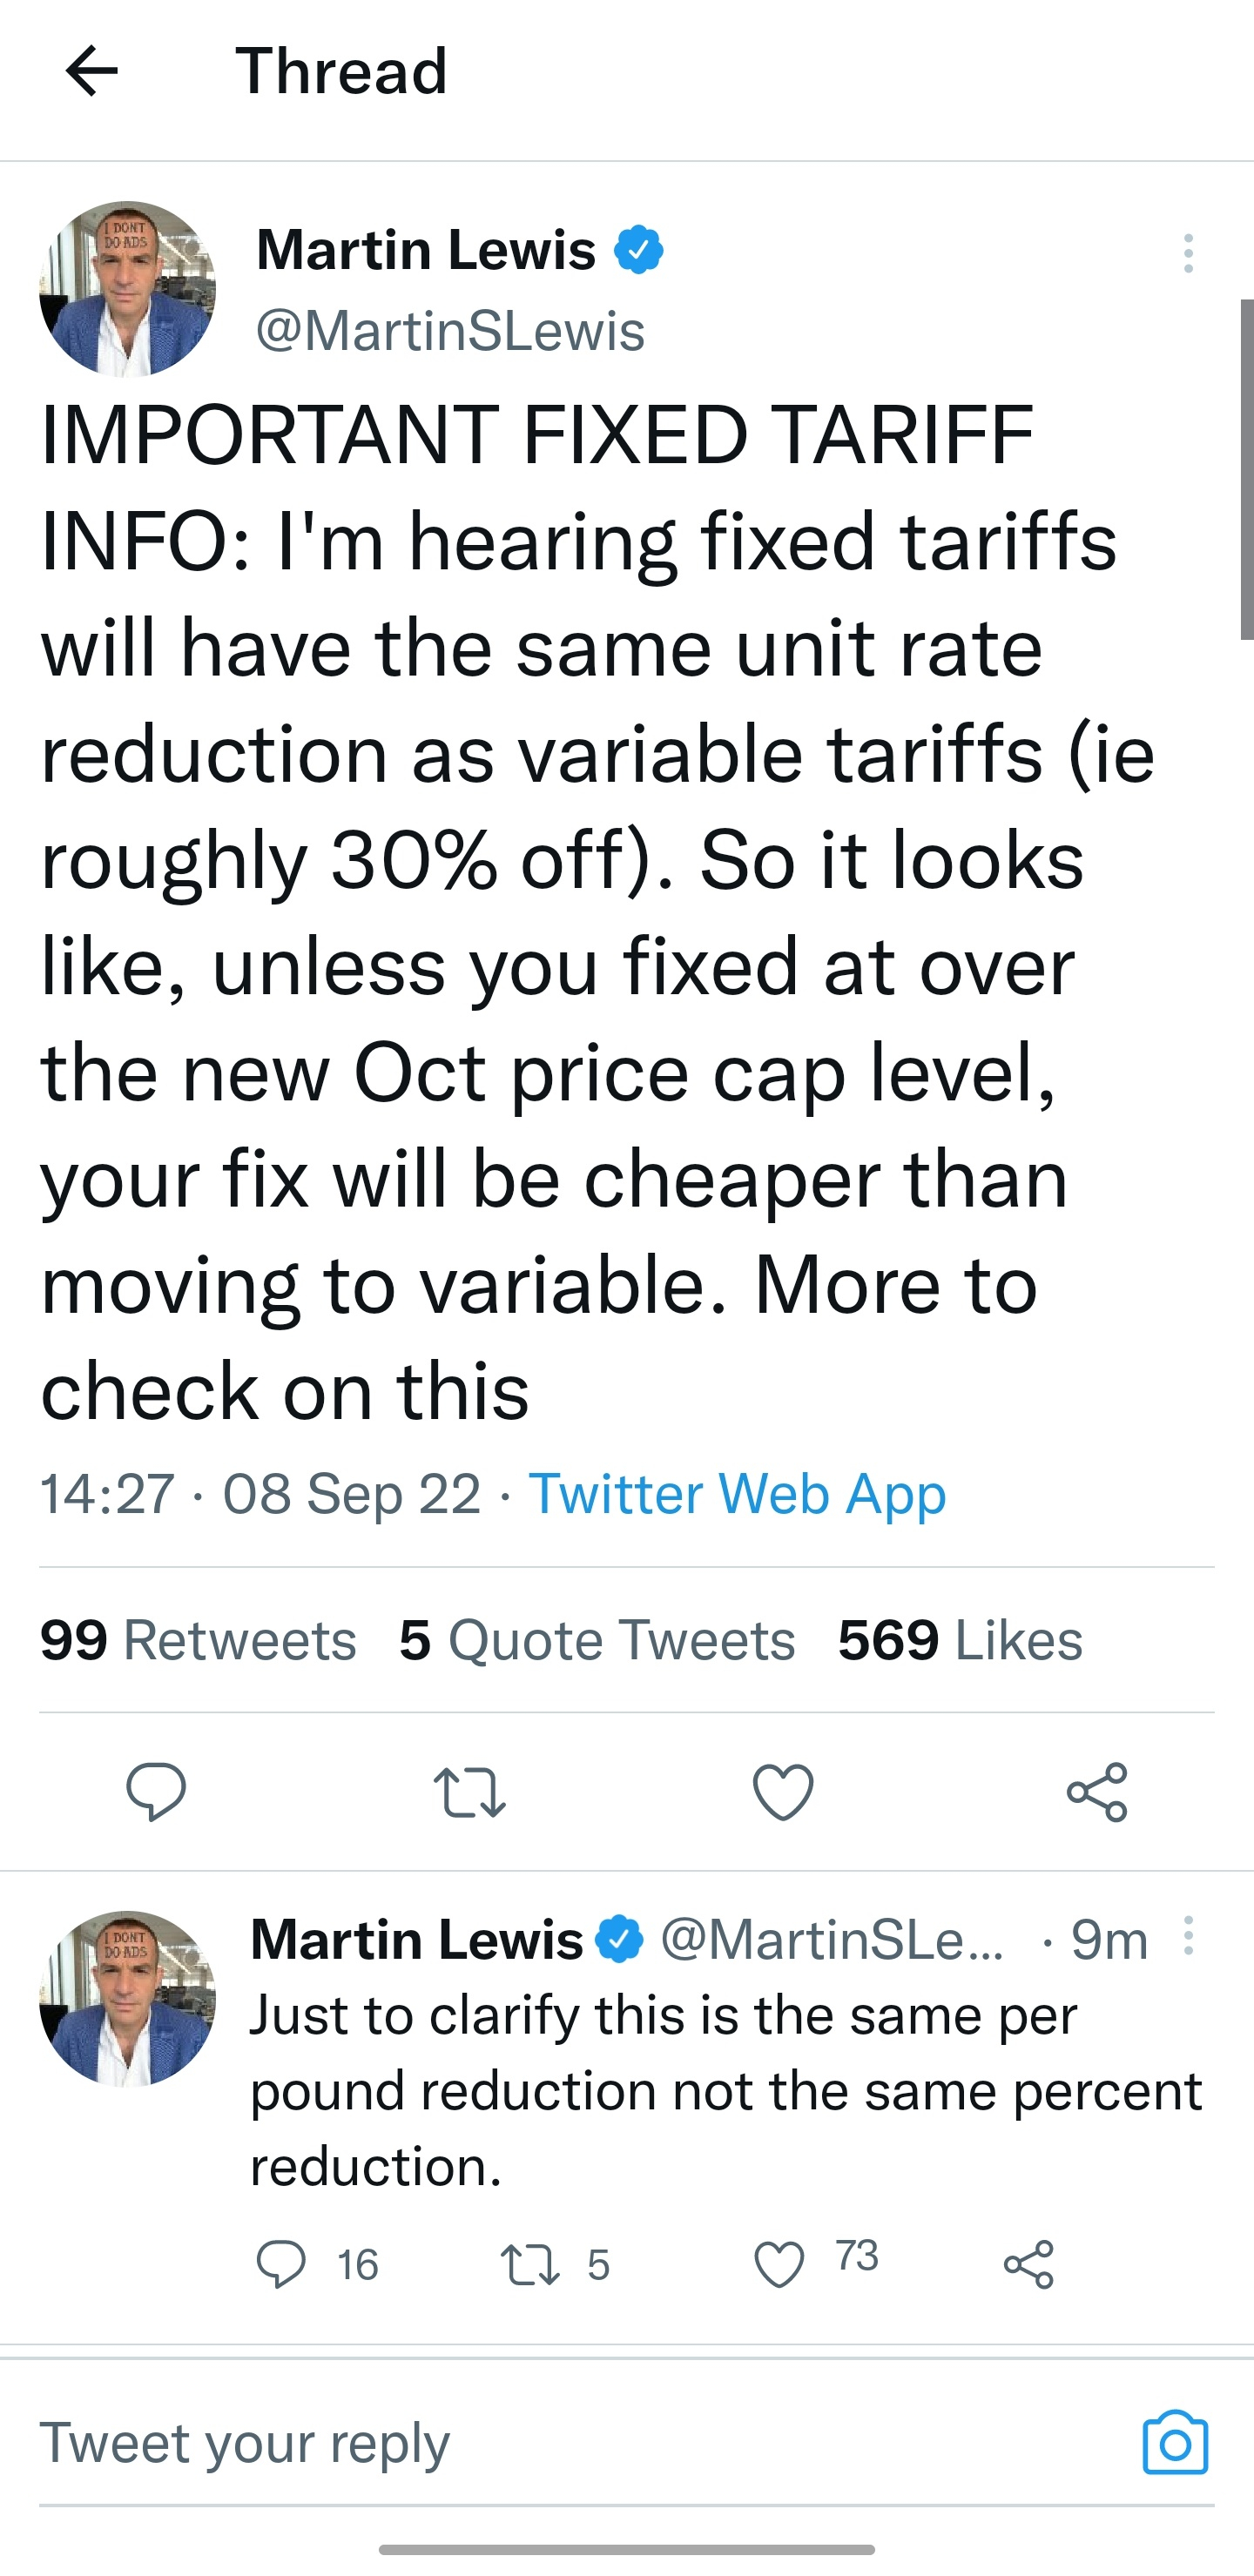The height and width of the screenshot is (2576, 1254).
Task: View the list of 99 Retweets
Action: click(198, 1640)
